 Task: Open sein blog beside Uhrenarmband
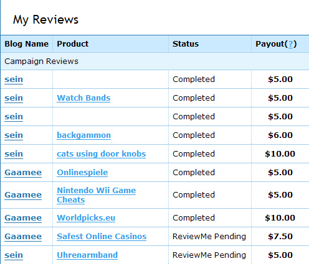click(14, 255)
